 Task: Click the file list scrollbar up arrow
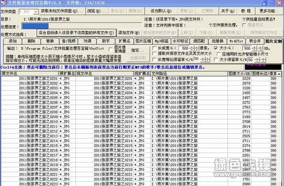[x=279, y=74]
